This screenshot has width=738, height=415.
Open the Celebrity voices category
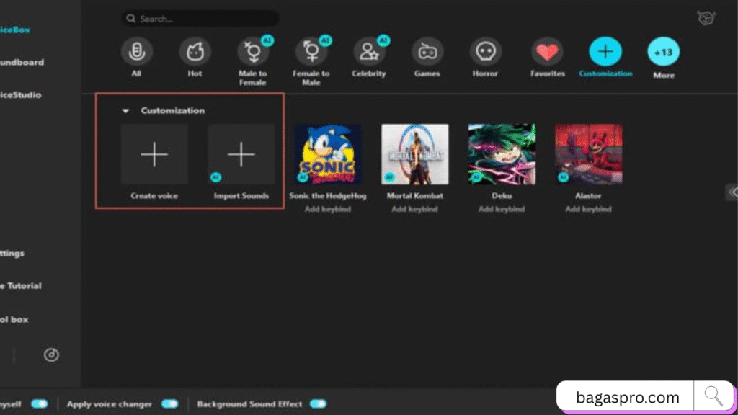(369, 52)
